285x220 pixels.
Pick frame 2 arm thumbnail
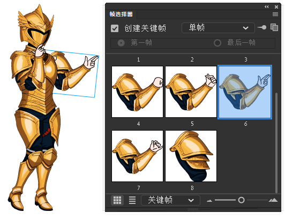tap(191, 92)
